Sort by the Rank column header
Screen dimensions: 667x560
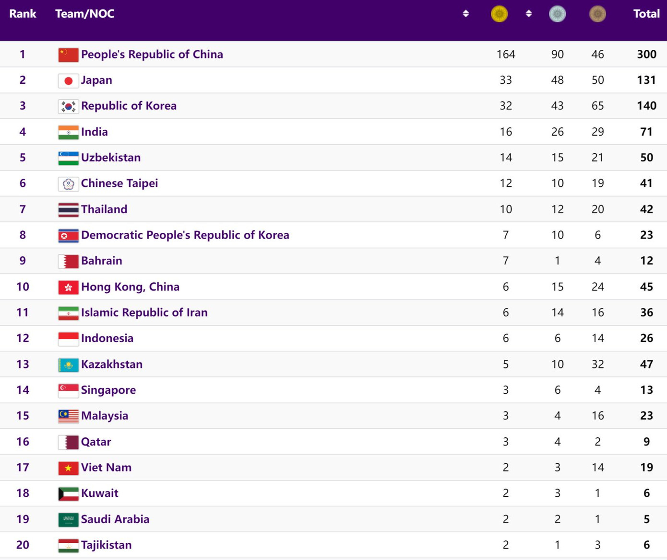(22, 14)
